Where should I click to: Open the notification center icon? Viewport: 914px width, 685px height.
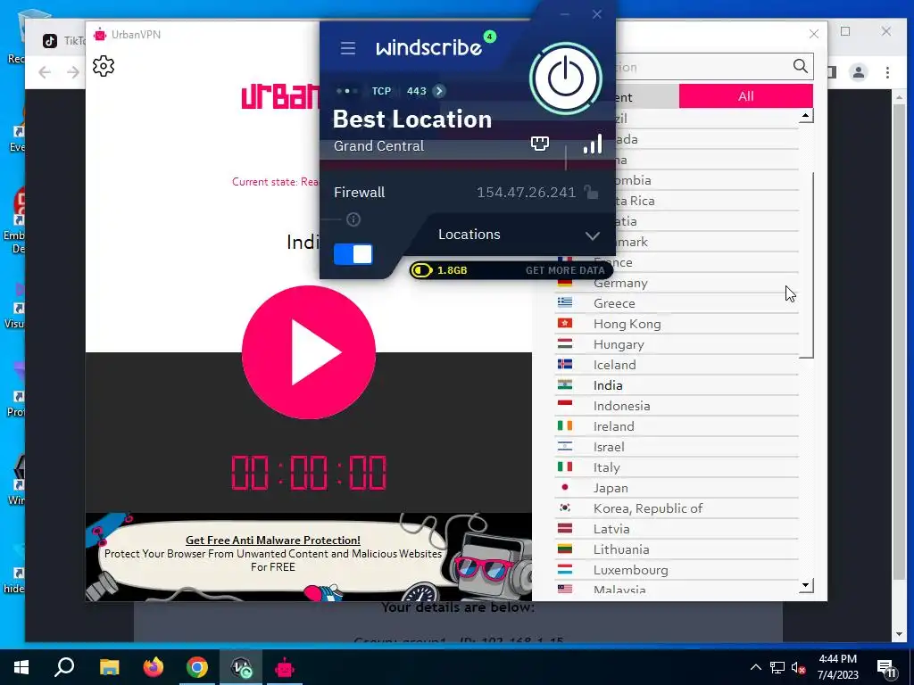[886, 669]
